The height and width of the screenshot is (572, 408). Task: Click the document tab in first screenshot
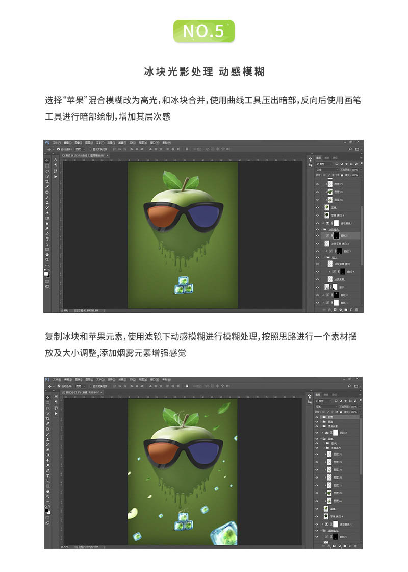[x=85, y=155]
